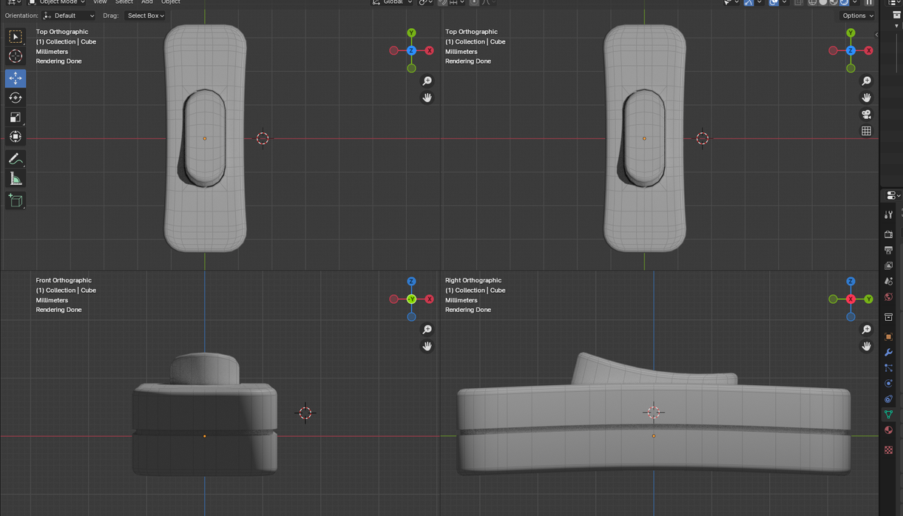Open the View Layer properties tab
Viewport: 903px width, 516px height.
888,265
